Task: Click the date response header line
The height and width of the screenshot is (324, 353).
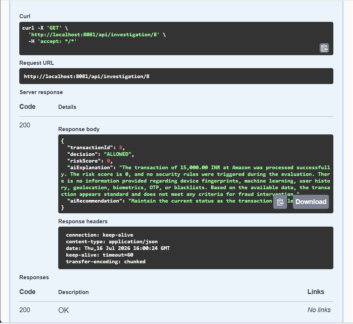Action: pos(118,248)
